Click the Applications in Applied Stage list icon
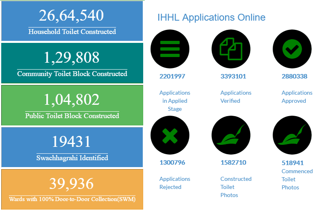This screenshot has height=212, width=318. 170,49
